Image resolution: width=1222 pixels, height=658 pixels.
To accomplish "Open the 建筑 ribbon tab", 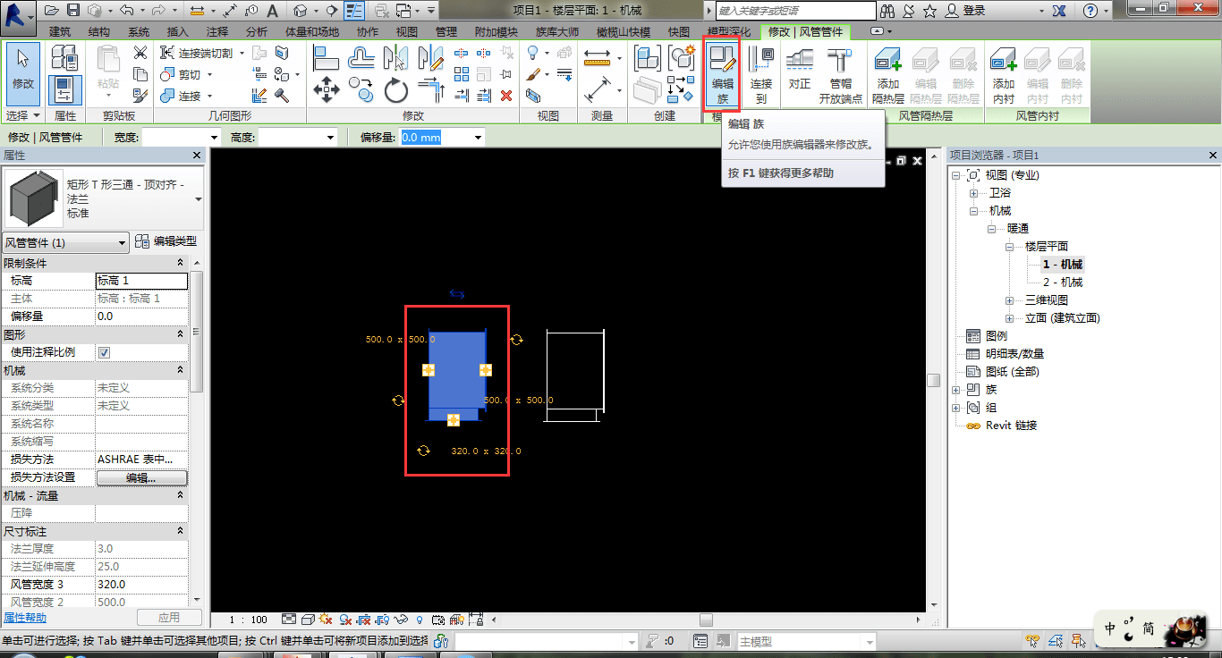I will [60, 31].
